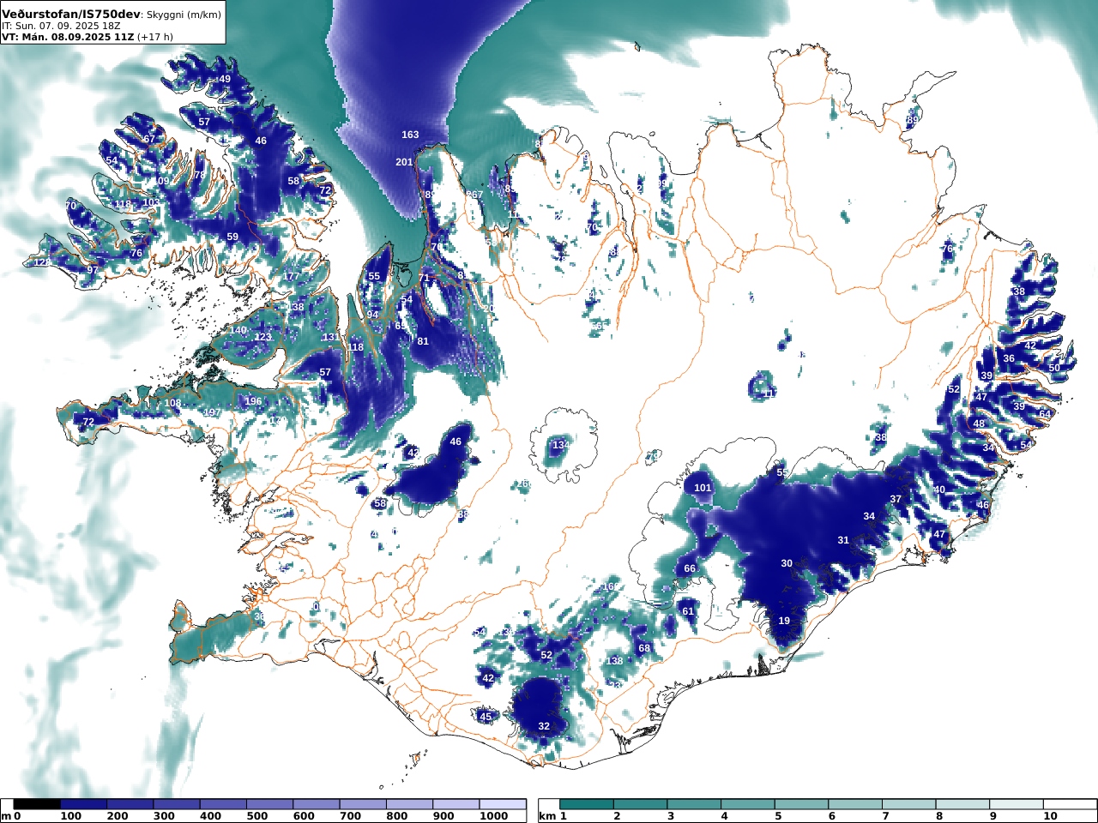Click the Skyggni (m/km) label

point(183,14)
